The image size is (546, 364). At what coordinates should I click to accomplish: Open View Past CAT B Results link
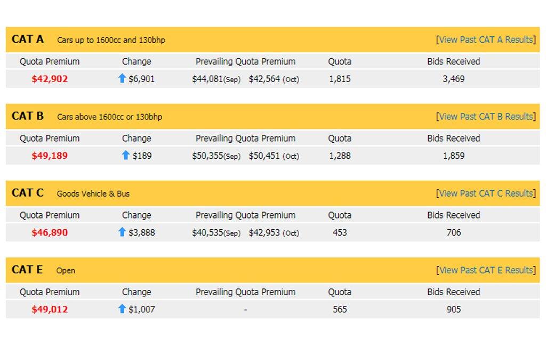click(485, 116)
